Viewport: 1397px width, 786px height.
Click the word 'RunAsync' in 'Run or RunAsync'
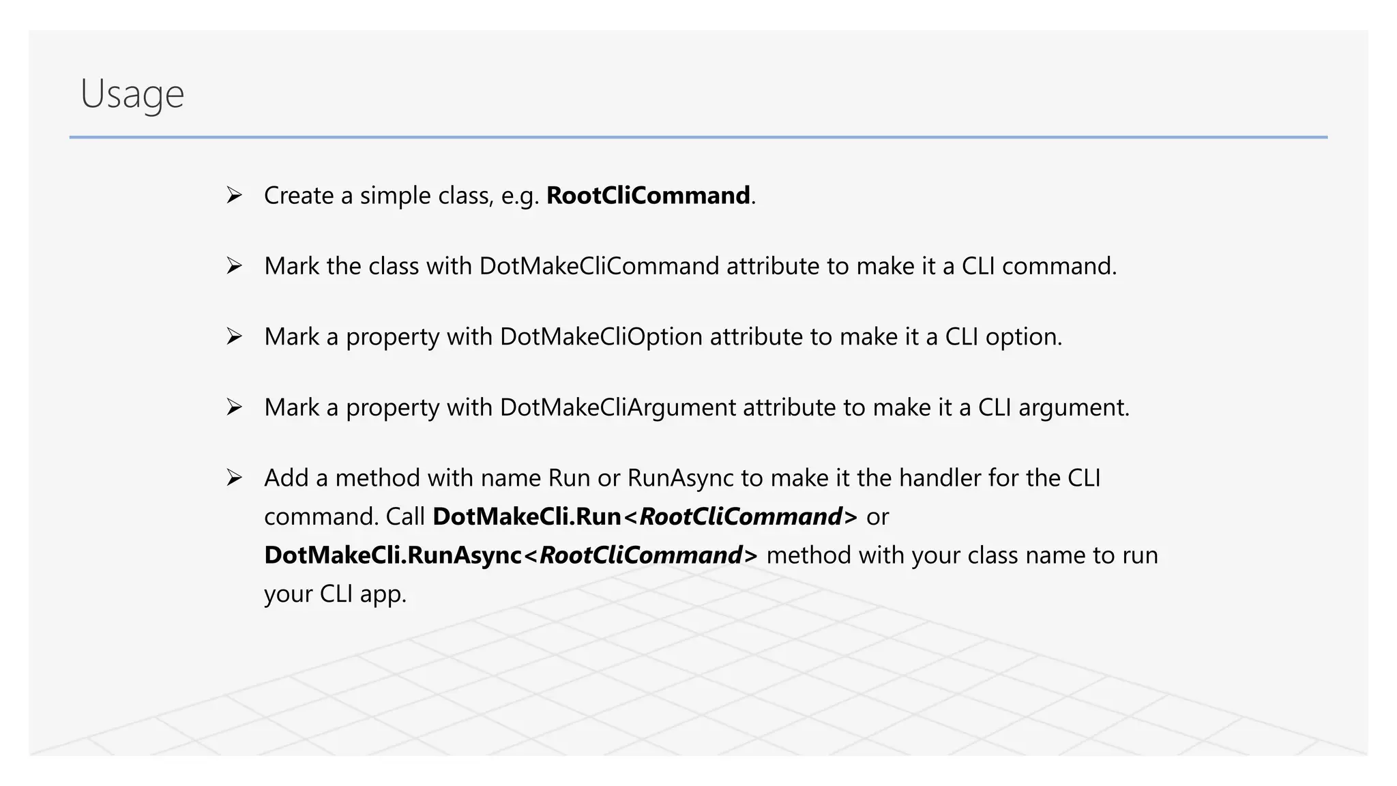[x=680, y=478]
